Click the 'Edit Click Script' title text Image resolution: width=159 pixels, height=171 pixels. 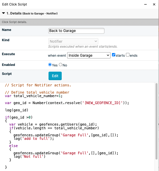click(14, 4)
